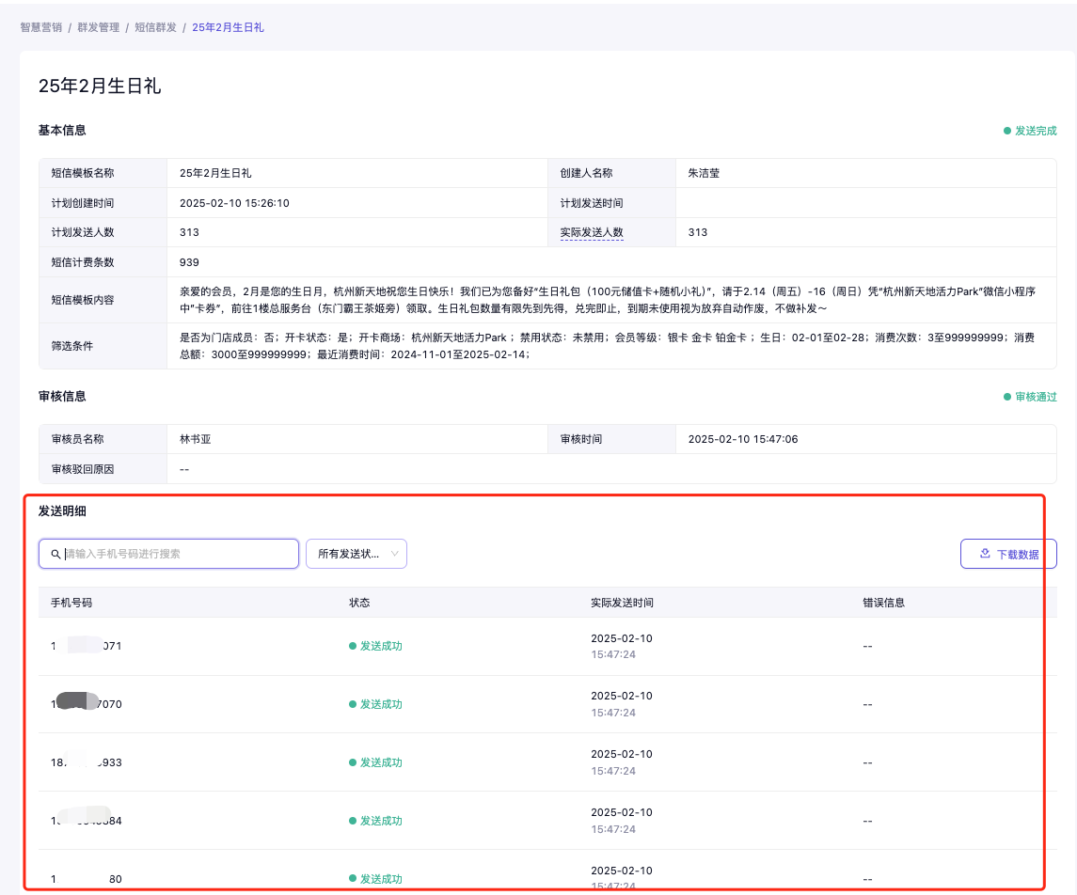Click the dotted-underlined 实际发送人数 label
The width and height of the screenshot is (1077, 895).
592,232
